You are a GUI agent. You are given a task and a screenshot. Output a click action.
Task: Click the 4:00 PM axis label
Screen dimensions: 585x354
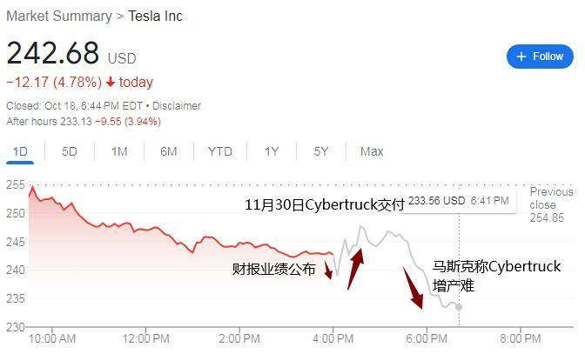[x=334, y=338]
